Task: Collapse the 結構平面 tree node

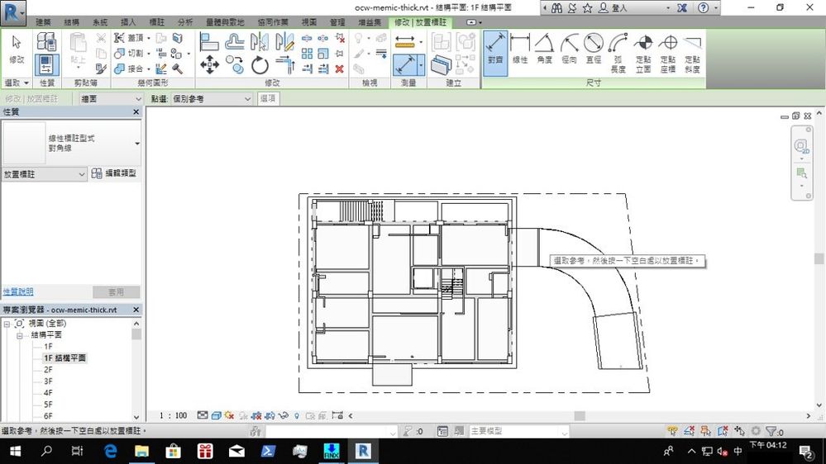Action: coord(19,335)
